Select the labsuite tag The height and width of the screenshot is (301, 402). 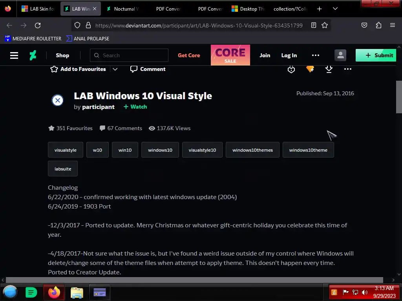click(63, 169)
